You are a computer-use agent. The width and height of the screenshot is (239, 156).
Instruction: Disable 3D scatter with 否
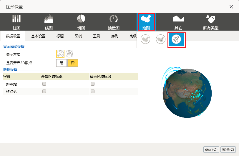click(x=73, y=63)
